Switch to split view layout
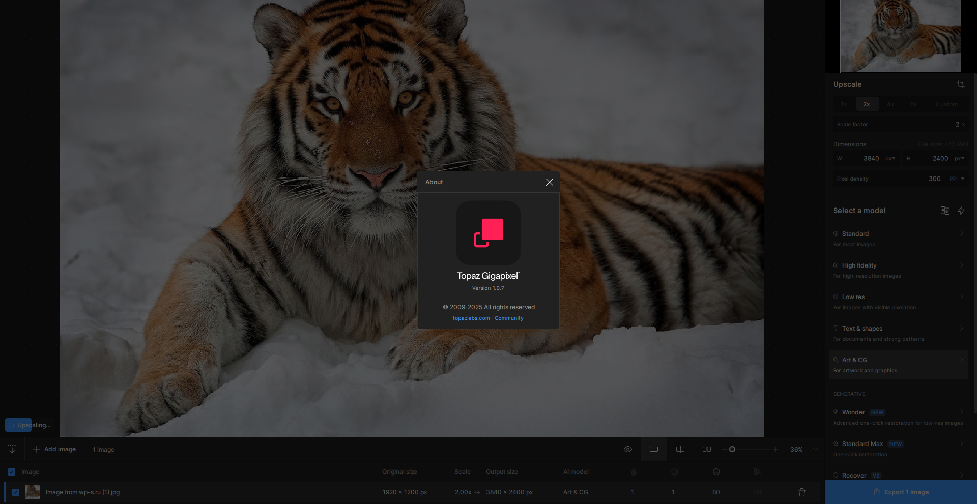This screenshot has height=504, width=977. tap(680, 449)
